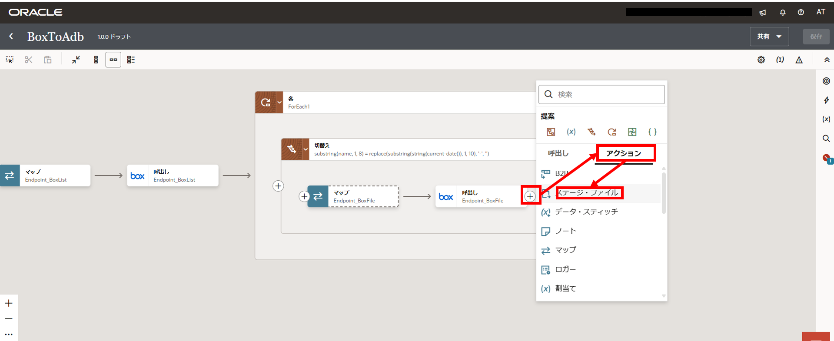Click the action list scrollbar
This screenshot has height=341, width=834.
pyautogui.click(x=664, y=193)
